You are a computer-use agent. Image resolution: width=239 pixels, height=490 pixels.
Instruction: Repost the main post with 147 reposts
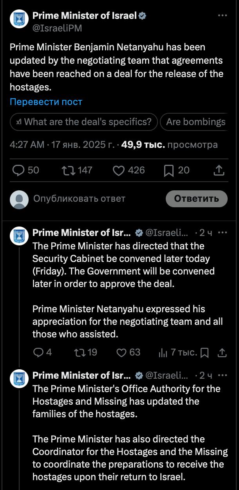point(67,170)
